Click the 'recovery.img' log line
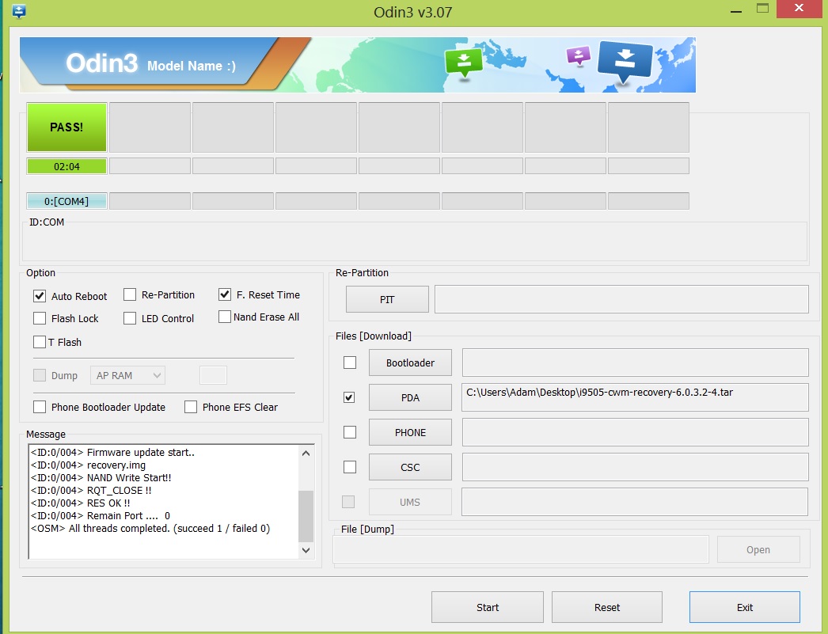Viewport: 828px width, 634px height. pos(88,465)
